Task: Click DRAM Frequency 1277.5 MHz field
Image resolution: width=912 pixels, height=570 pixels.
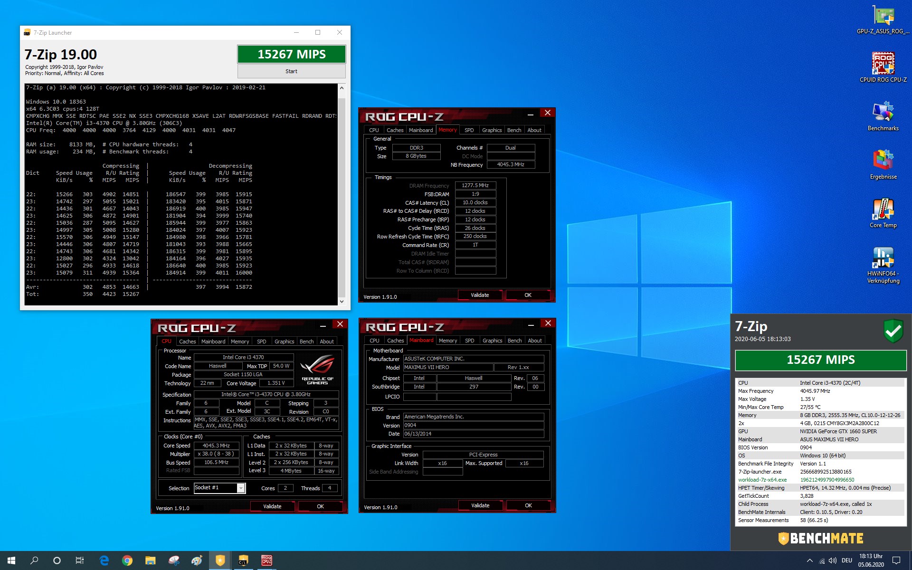Action: pyautogui.click(x=475, y=185)
